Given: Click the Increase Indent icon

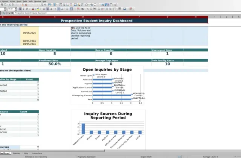Looking at the screenshot, I should (107, 9).
